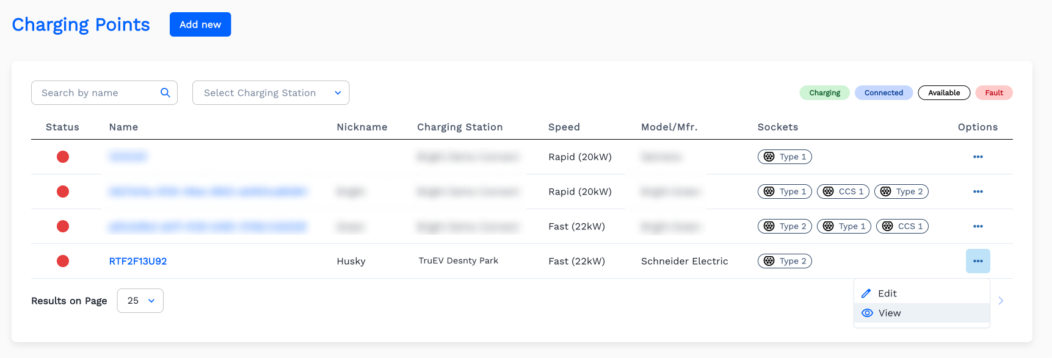This screenshot has width=1052, height=358.
Task: Toggle the Charging status filter
Action: pyautogui.click(x=824, y=93)
